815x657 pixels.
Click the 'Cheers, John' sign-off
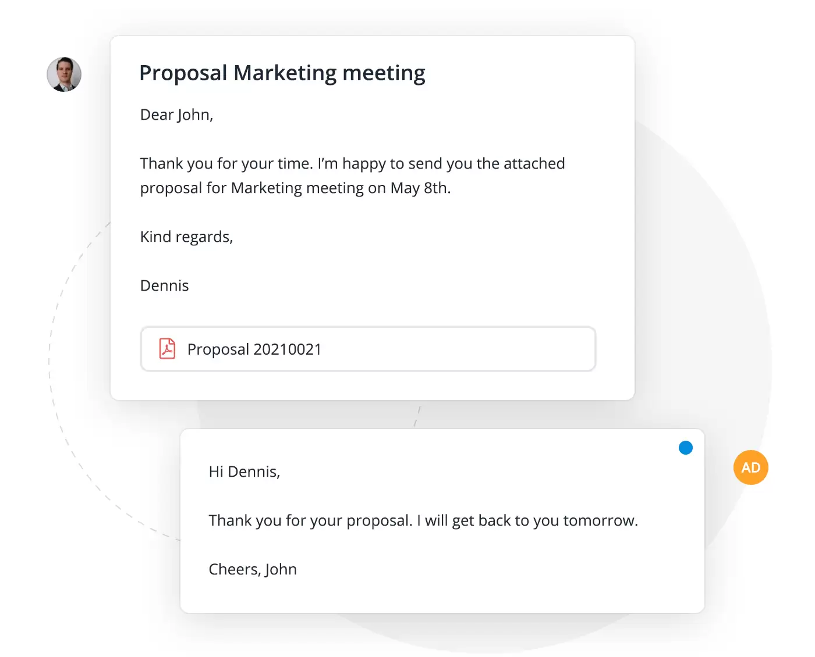[x=253, y=569]
